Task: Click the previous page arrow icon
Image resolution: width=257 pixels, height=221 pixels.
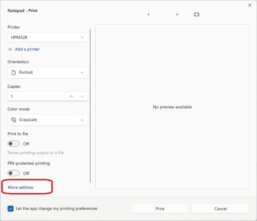Action: coord(148,15)
